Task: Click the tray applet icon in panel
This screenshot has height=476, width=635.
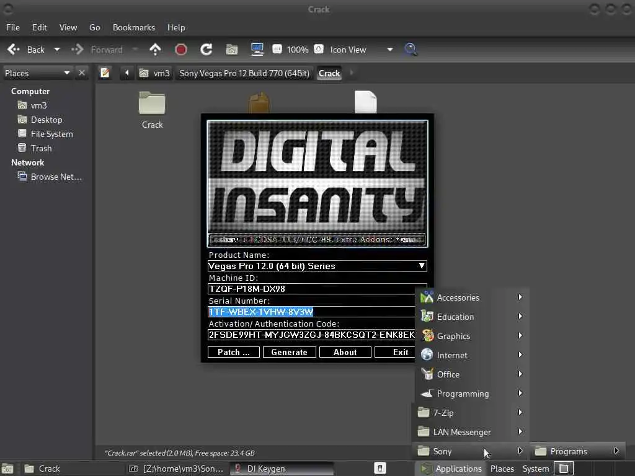Action: pos(380,469)
